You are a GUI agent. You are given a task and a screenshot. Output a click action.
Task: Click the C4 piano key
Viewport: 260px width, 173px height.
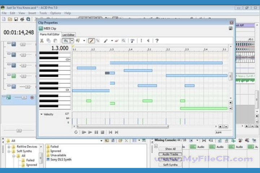pos(55,90)
